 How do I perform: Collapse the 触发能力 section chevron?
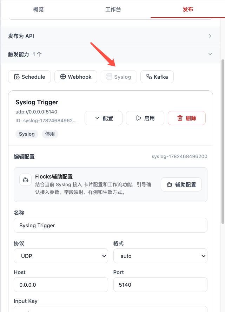[x=210, y=54]
